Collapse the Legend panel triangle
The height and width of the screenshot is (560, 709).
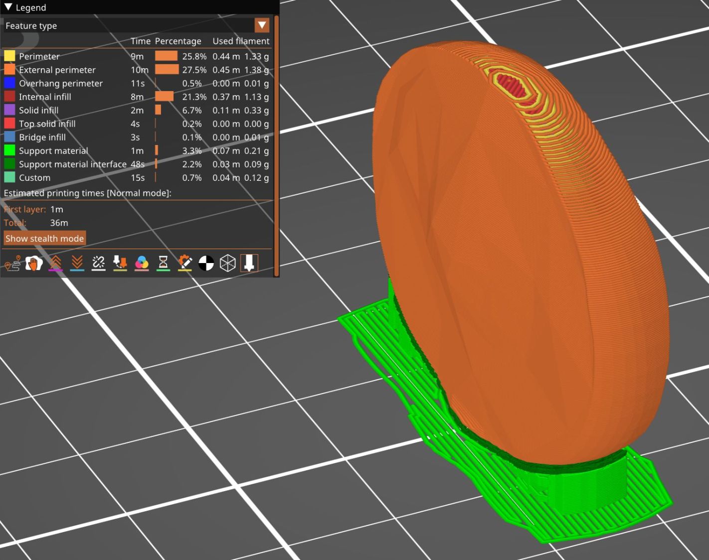tap(8, 7)
